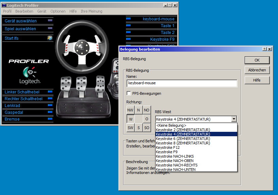Click the steering wheel image
Image resolution: width=278 pixels, height=195 pixels.
(x=82, y=47)
